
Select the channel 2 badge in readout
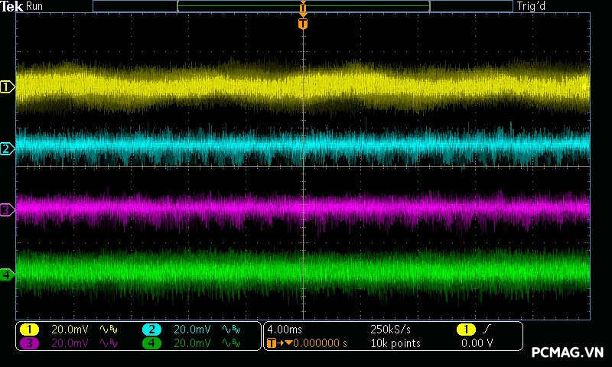[151, 330]
